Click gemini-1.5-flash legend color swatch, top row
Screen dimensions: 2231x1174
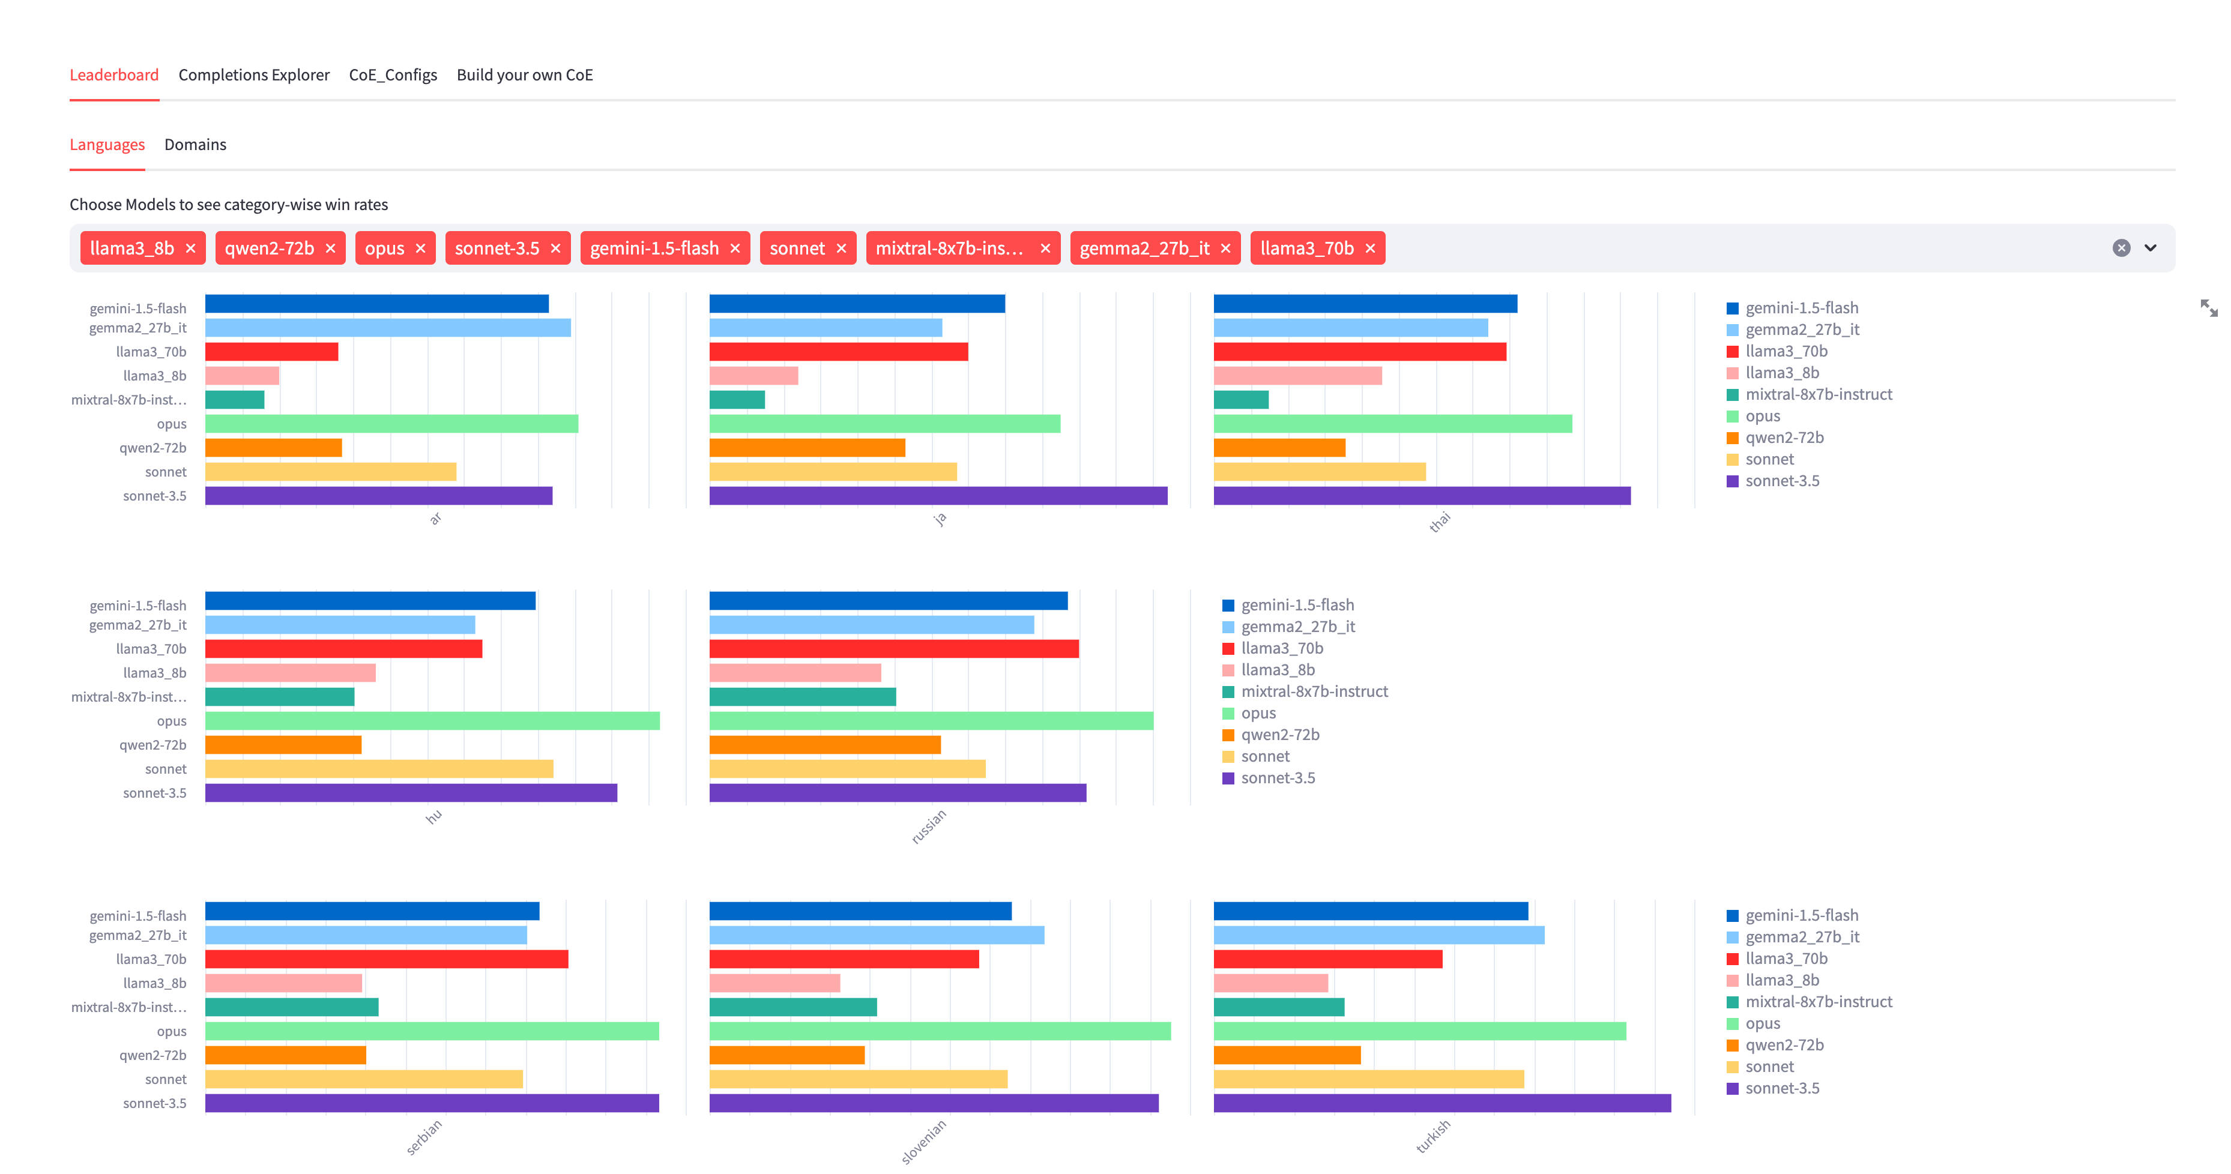[1732, 309]
